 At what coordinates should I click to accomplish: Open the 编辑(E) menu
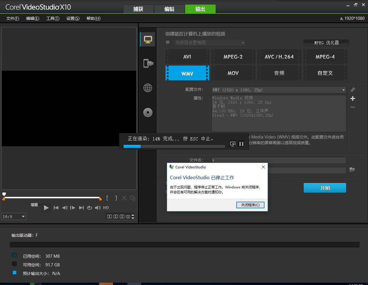click(x=32, y=18)
